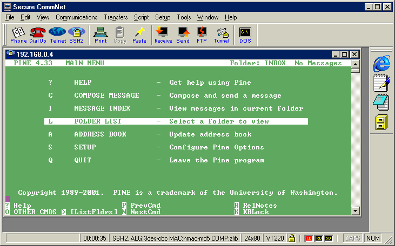395x246 pixels.
Task: Click the SD indicator in status bar
Action: (x=328, y=238)
